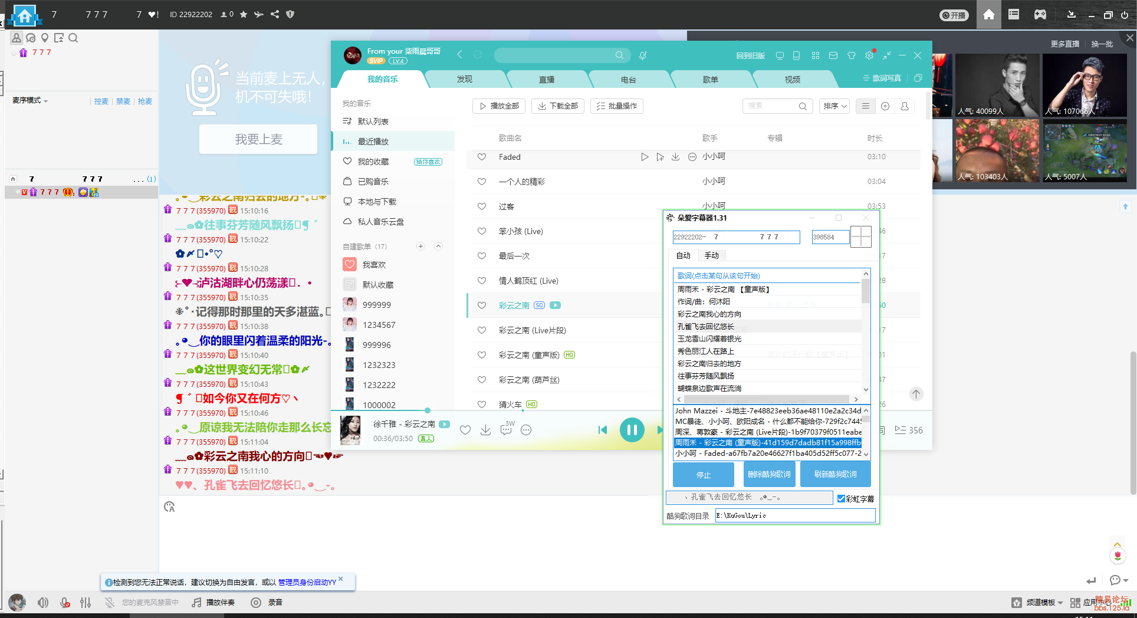Go back in KuGou navigation

pyautogui.click(x=459, y=54)
